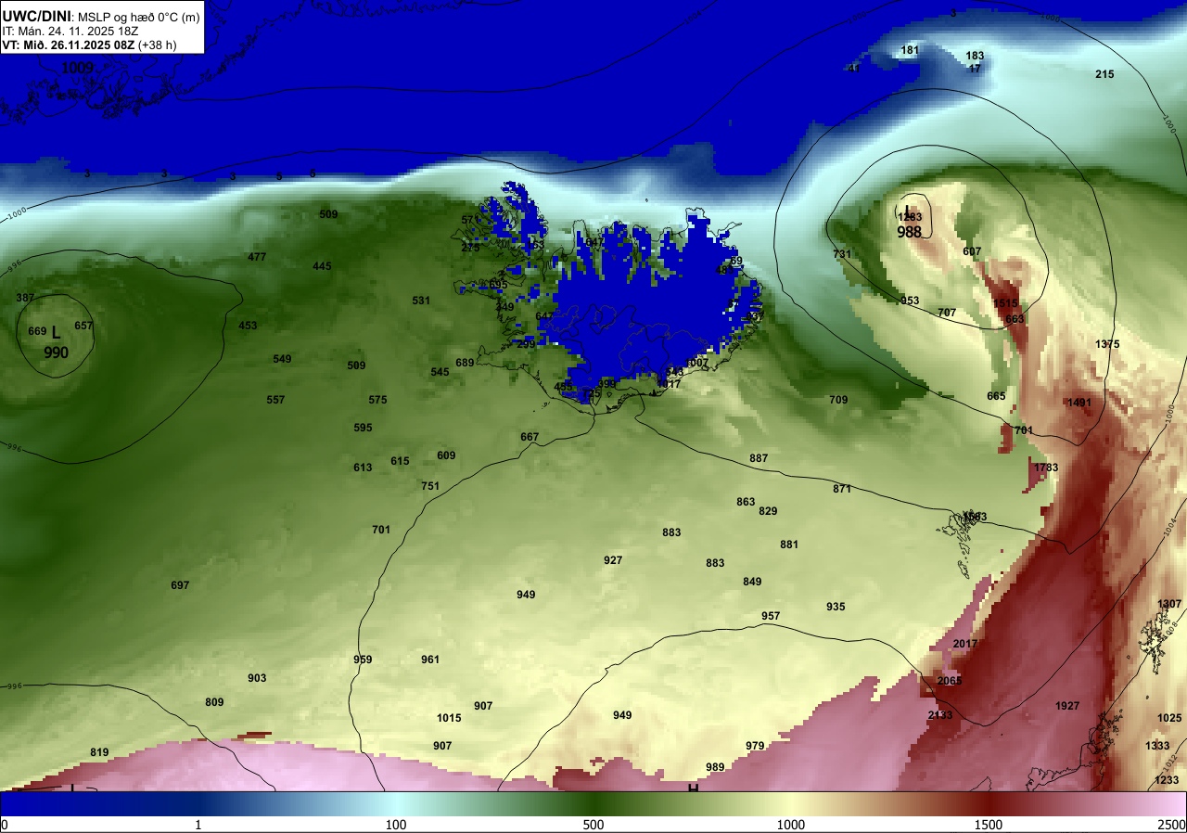This screenshot has height=833, width=1187.
Task: Click the 1009 pressure value over Greenland
Action: tap(78, 68)
